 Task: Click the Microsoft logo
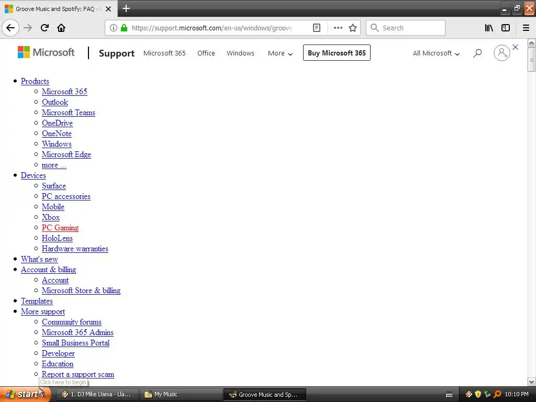pos(46,52)
